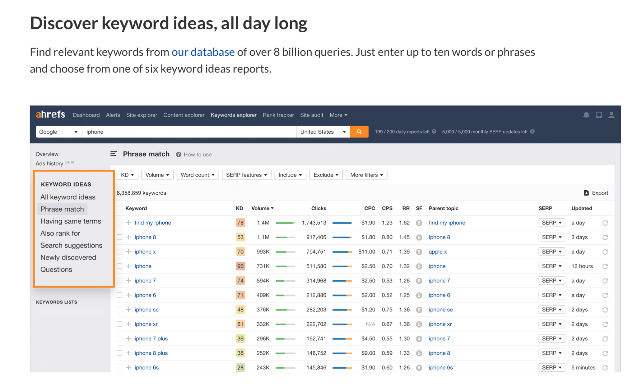Screen dimensions: 637x391
Task: Check the iphone 8 row checkbox
Action: (119, 237)
